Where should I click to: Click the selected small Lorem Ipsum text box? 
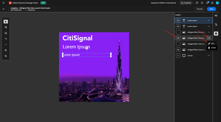pyautogui.click(x=87, y=55)
